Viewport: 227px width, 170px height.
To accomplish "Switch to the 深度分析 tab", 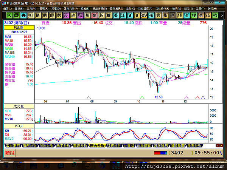I will (47, 145).
